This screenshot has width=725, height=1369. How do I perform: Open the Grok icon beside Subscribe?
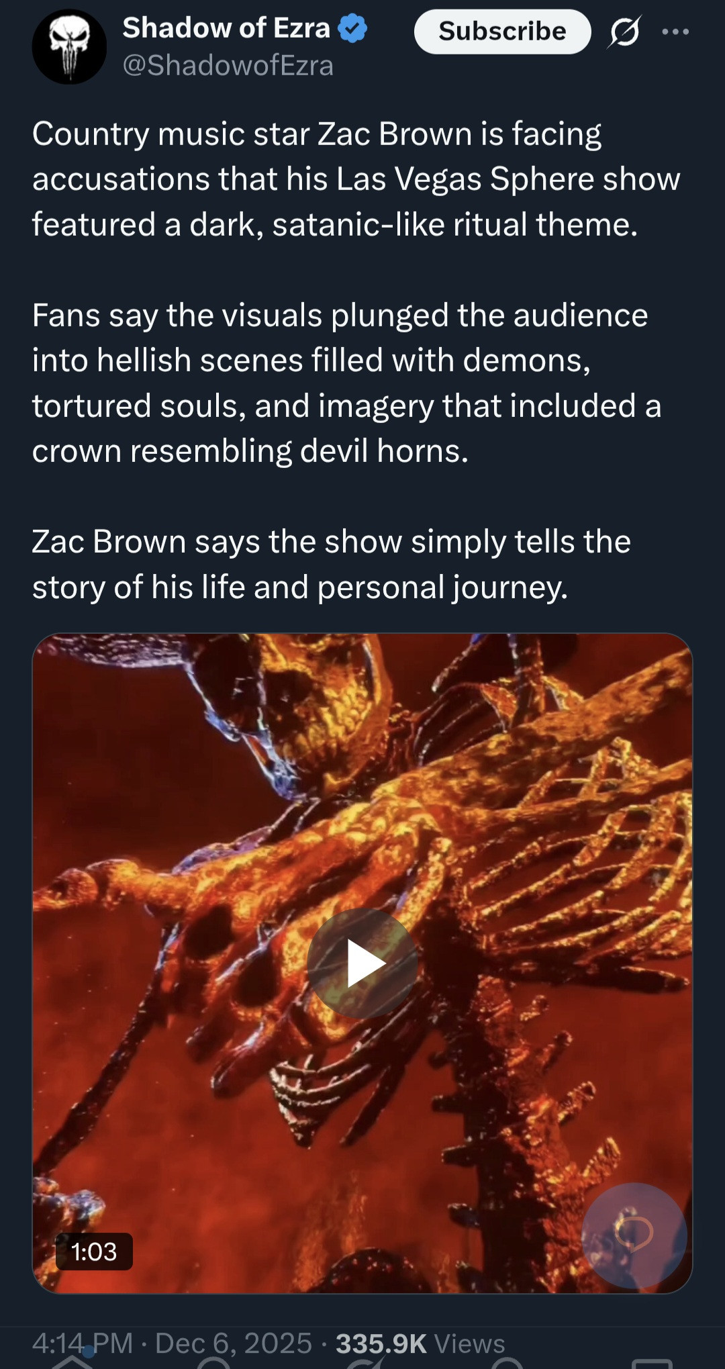pyautogui.click(x=624, y=32)
